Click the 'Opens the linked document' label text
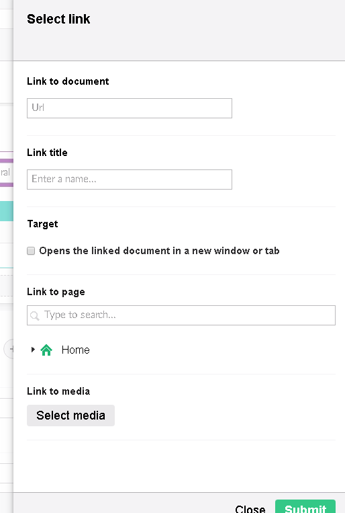 [x=159, y=251]
